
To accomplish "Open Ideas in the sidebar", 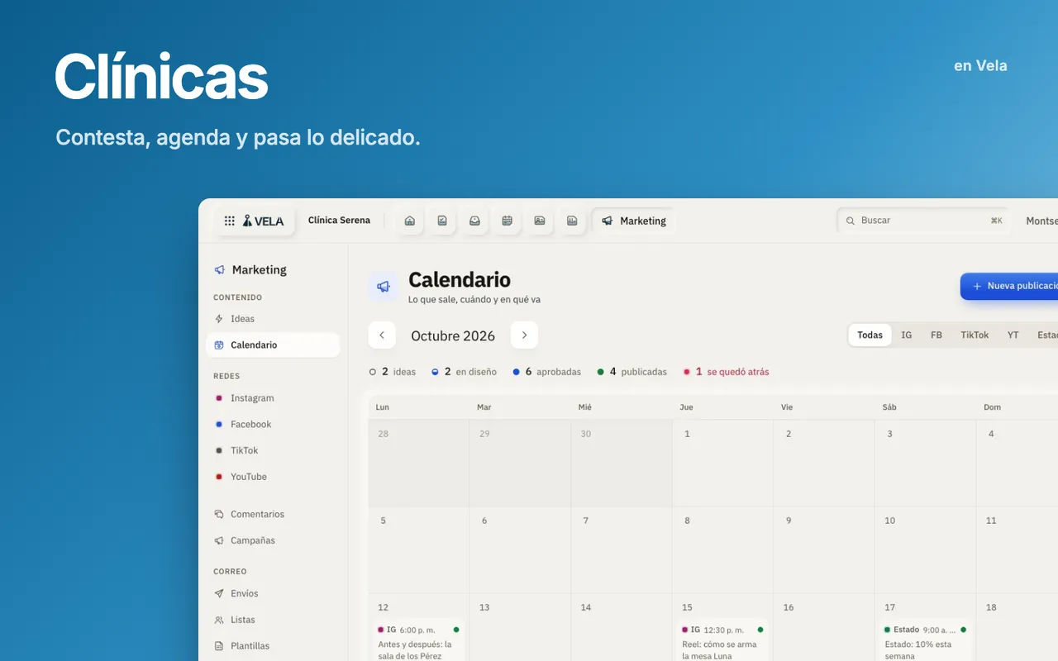I will point(273,319).
